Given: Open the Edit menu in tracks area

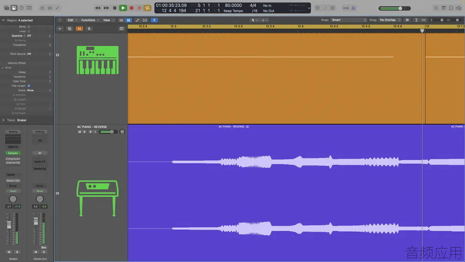Looking at the screenshot, I should [x=72, y=20].
